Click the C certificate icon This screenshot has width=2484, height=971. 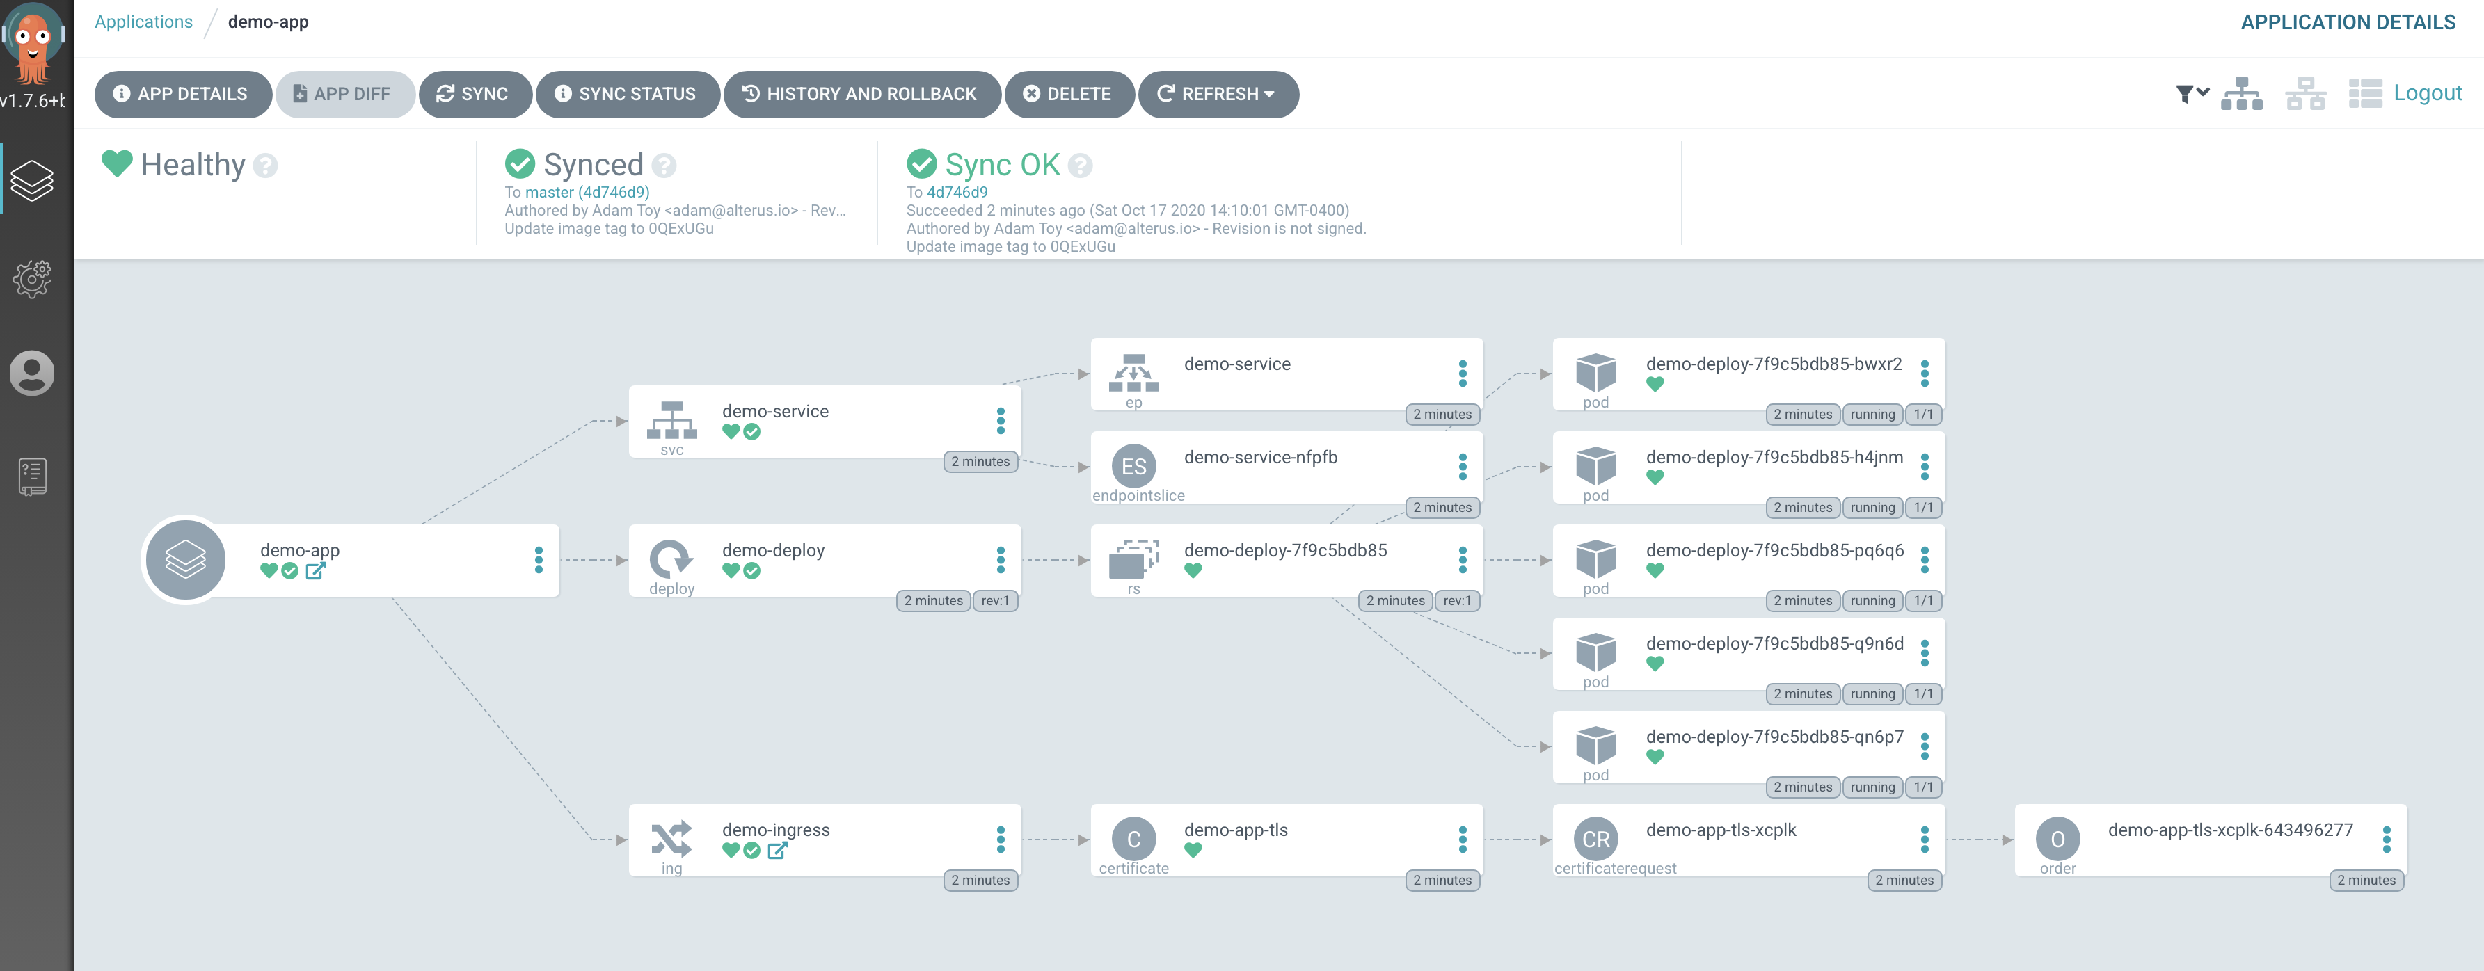click(x=1133, y=839)
